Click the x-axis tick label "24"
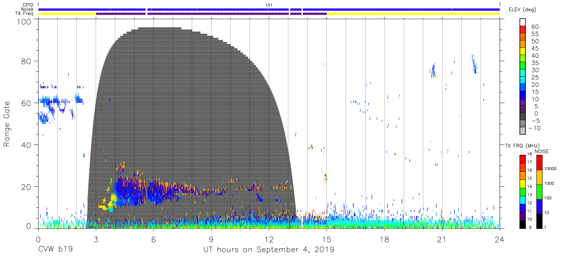The image size is (562, 259). pos(499,239)
